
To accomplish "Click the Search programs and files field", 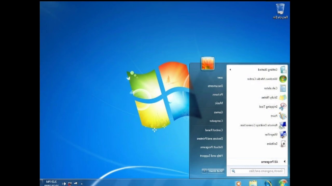I will point(258,171).
